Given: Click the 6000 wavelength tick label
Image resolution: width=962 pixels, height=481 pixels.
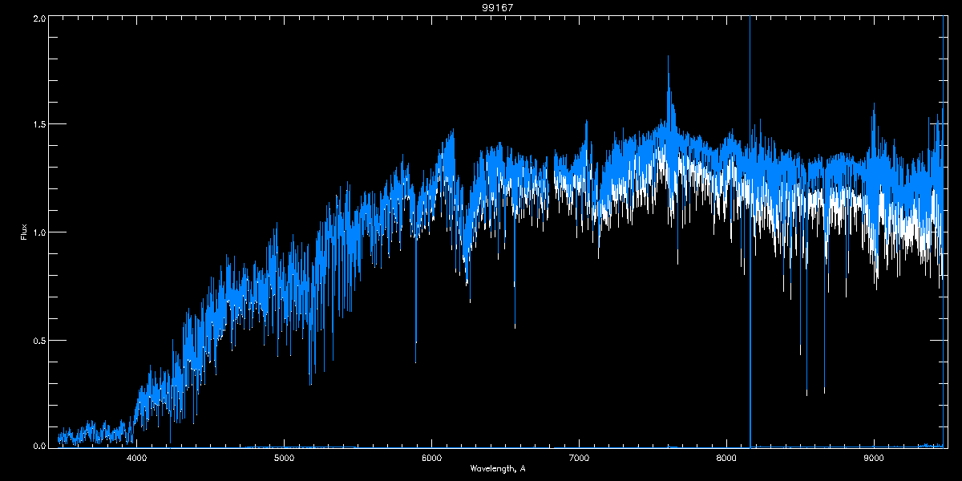Looking at the screenshot, I should click(x=431, y=458).
